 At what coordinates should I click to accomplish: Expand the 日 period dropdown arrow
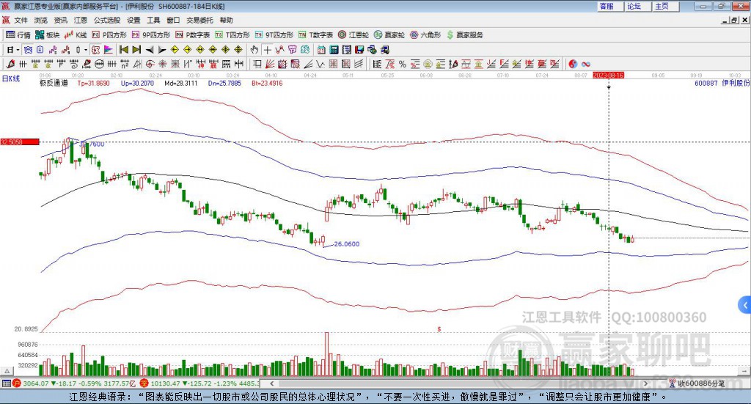pyautogui.click(x=18, y=50)
